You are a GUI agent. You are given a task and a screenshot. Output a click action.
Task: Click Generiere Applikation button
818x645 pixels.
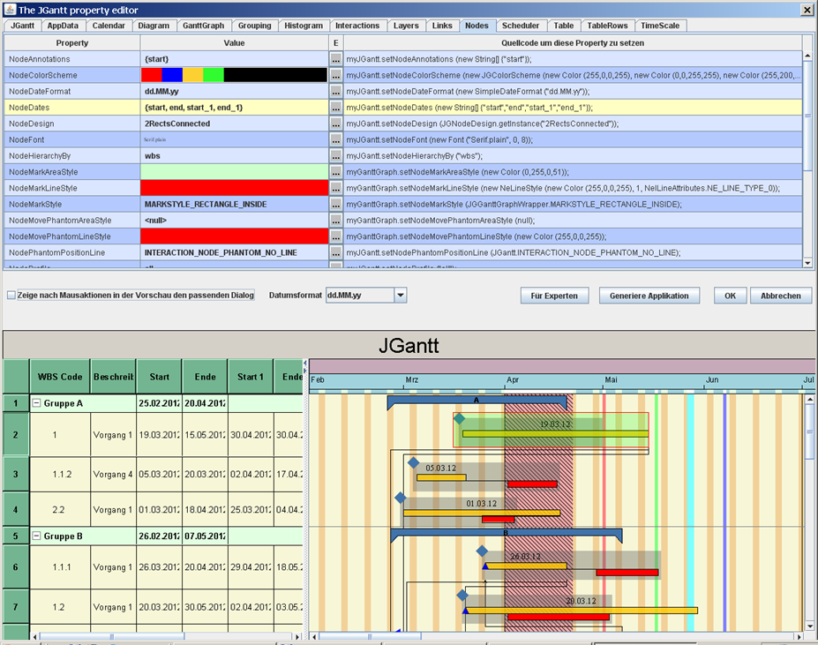[649, 296]
